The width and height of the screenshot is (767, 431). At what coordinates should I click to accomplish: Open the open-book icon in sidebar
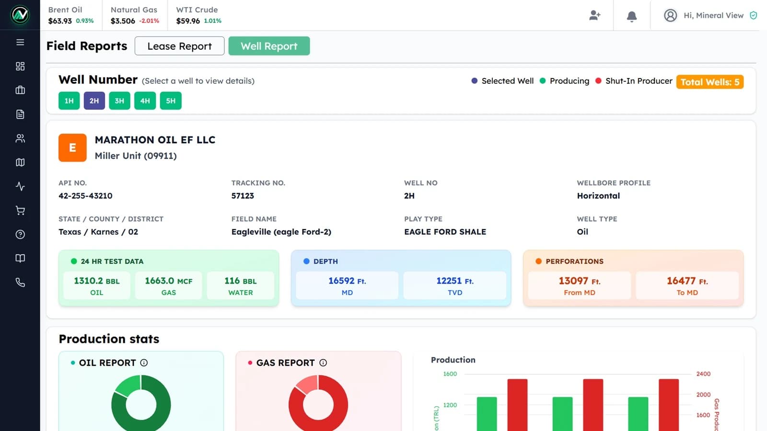[x=20, y=258]
